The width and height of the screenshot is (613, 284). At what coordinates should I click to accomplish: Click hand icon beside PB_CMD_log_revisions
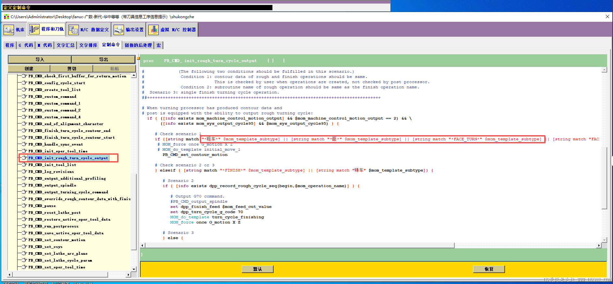click(x=24, y=171)
